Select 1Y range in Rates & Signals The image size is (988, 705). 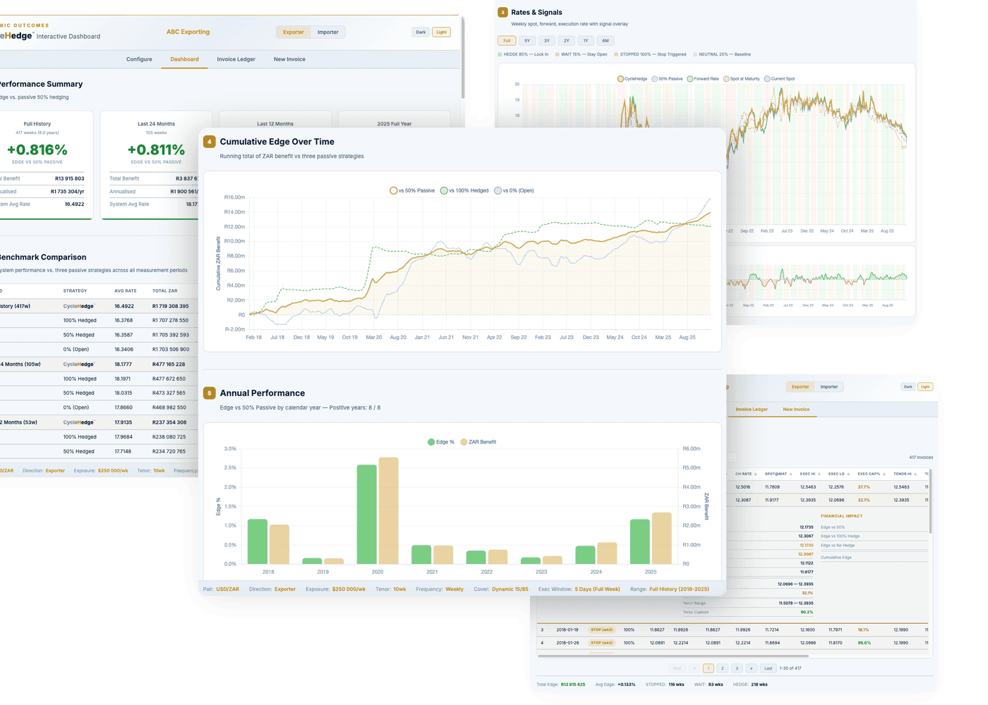[x=586, y=41]
